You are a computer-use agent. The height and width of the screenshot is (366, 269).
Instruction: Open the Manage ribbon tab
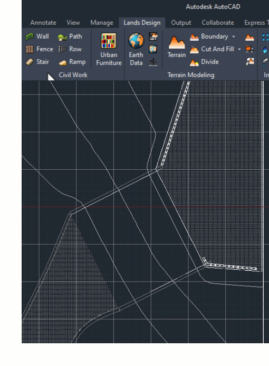pos(102,23)
